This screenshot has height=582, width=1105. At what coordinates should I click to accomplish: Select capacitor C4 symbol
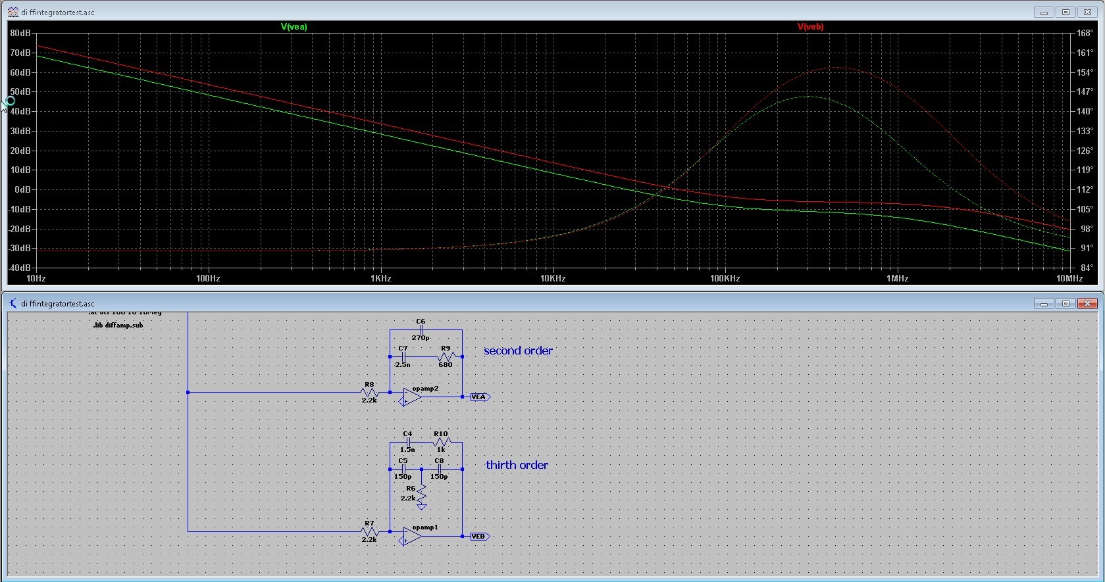(407, 442)
